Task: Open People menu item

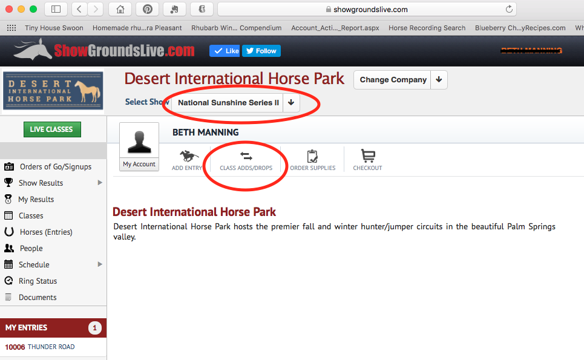Action: (x=31, y=249)
